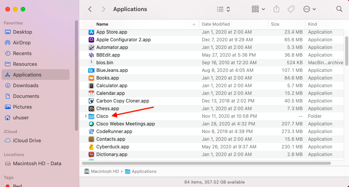Open Downloads in the sidebar
349x187 pixels.
[36, 86]
